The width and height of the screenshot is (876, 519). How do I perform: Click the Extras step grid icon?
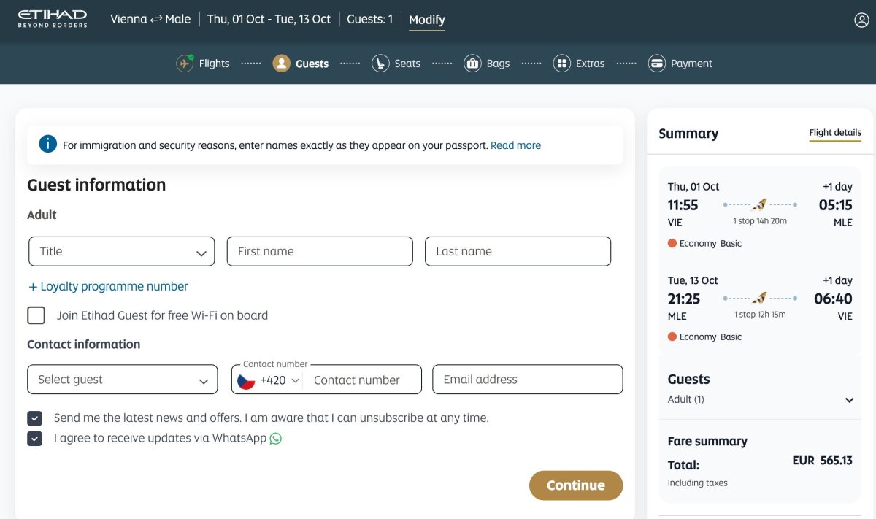(x=561, y=64)
